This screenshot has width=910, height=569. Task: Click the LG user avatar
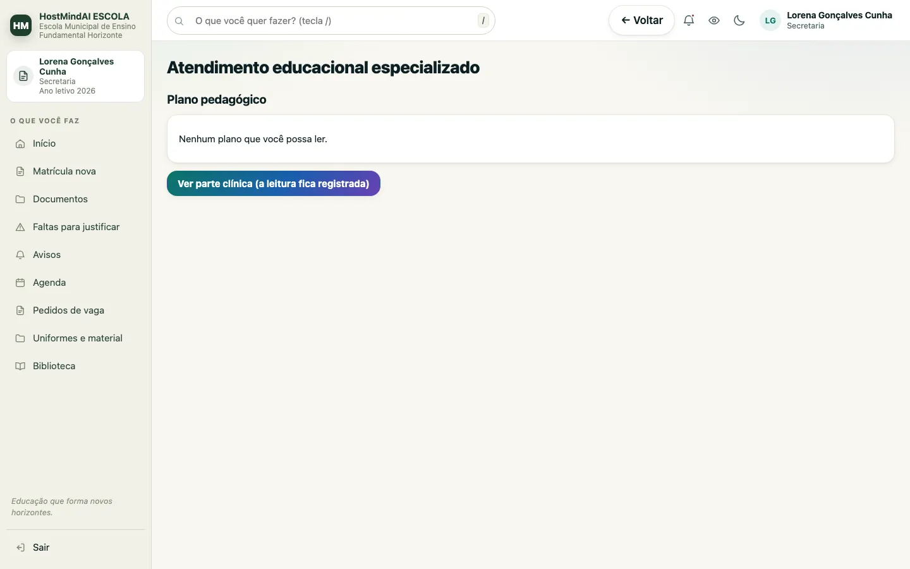pyautogui.click(x=770, y=20)
